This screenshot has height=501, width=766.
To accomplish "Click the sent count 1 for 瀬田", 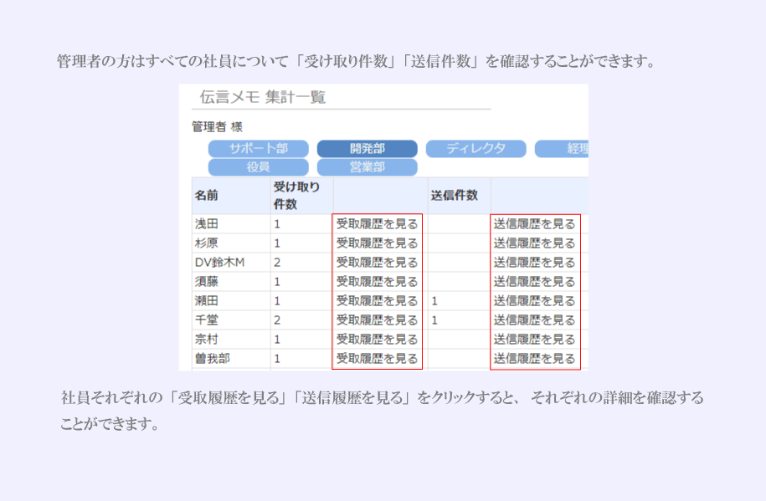I will coord(434,301).
